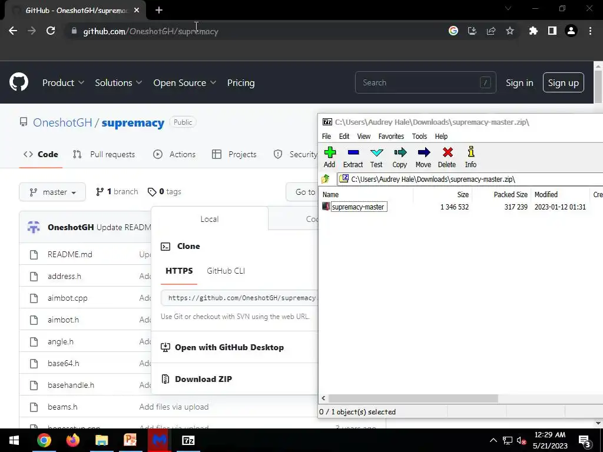Open Malwarebytes from the taskbar
Image resolution: width=603 pixels, height=452 pixels.
click(159, 440)
